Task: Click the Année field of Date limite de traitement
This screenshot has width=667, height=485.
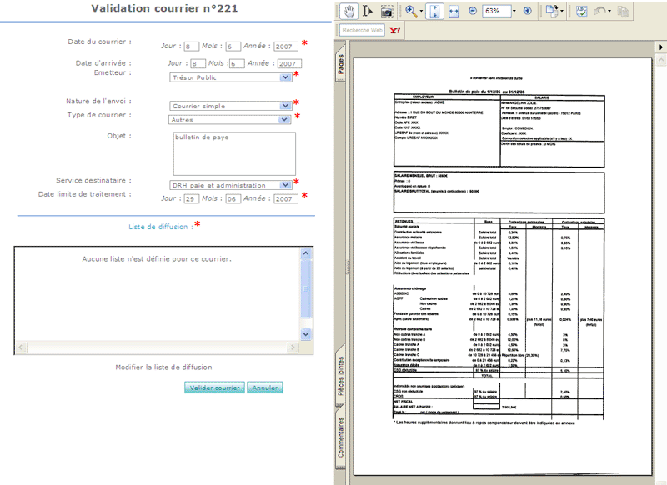Action: click(286, 198)
